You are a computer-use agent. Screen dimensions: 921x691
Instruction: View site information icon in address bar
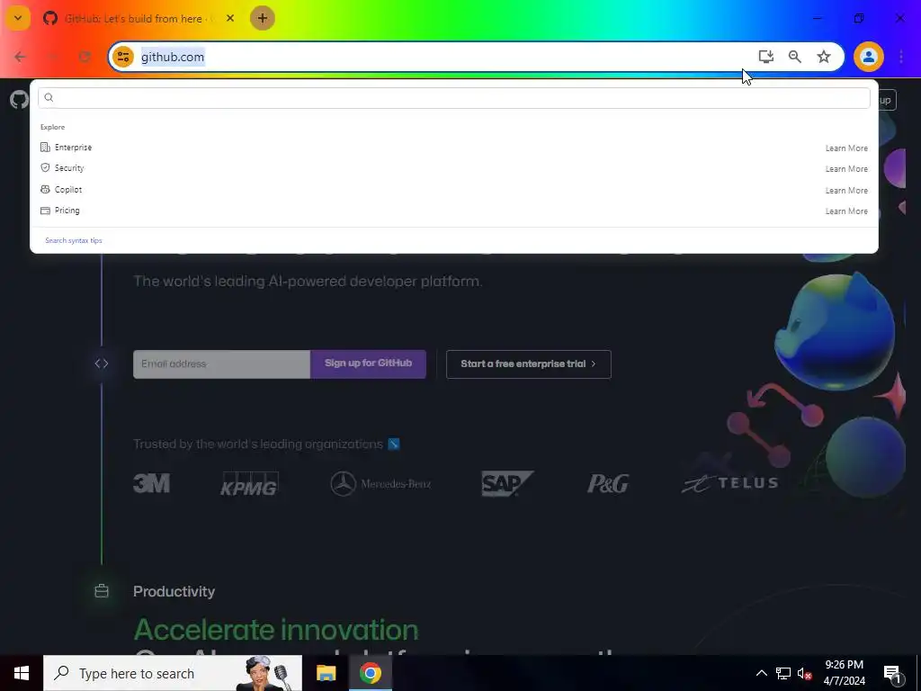[x=123, y=57]
